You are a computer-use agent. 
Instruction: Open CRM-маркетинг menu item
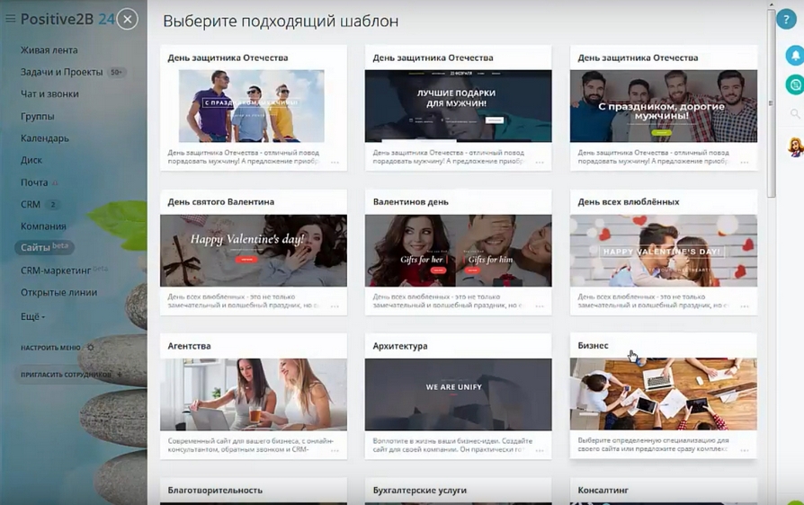click(56, 270)
